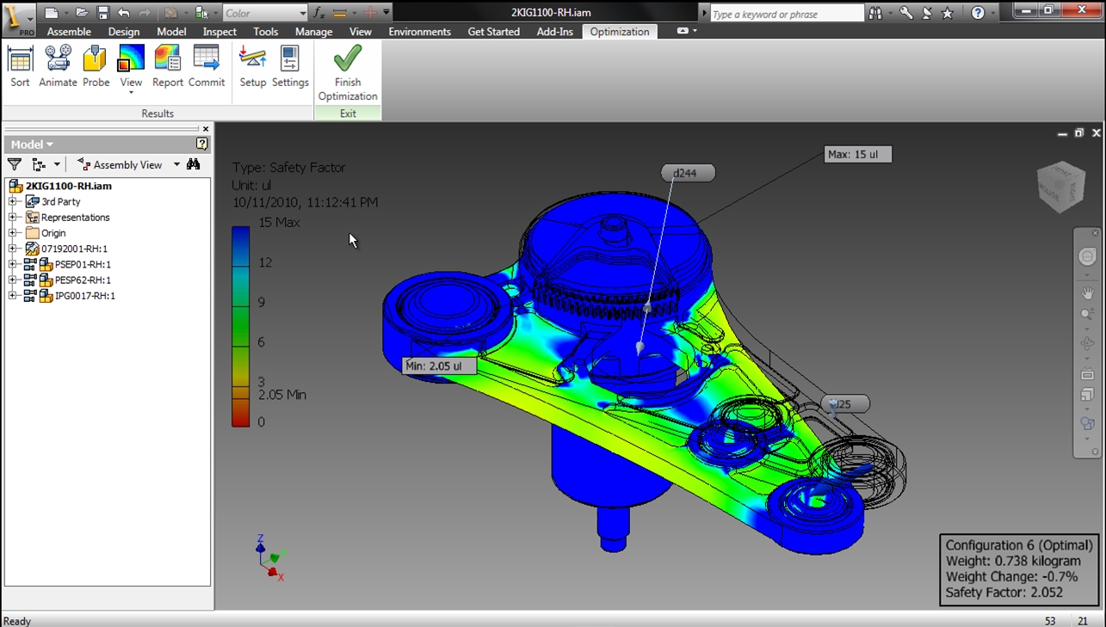Expand the quick access toolbar customize arrow

[x=386, y=12]
